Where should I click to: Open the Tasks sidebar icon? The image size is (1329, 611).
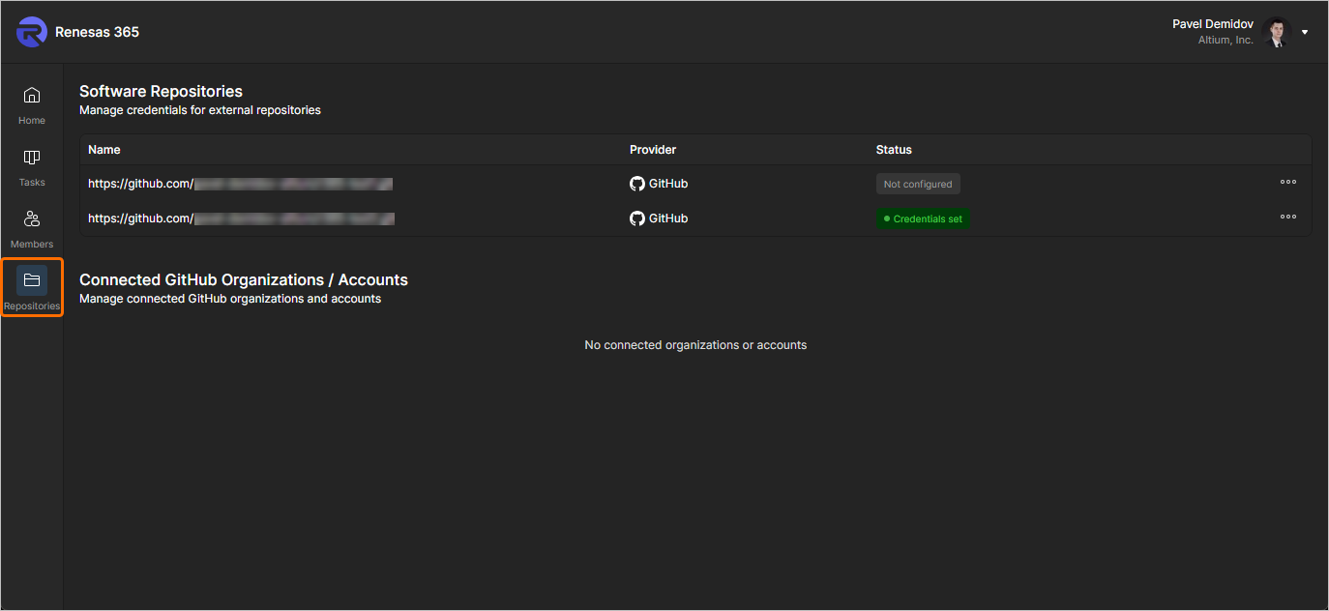32,158
